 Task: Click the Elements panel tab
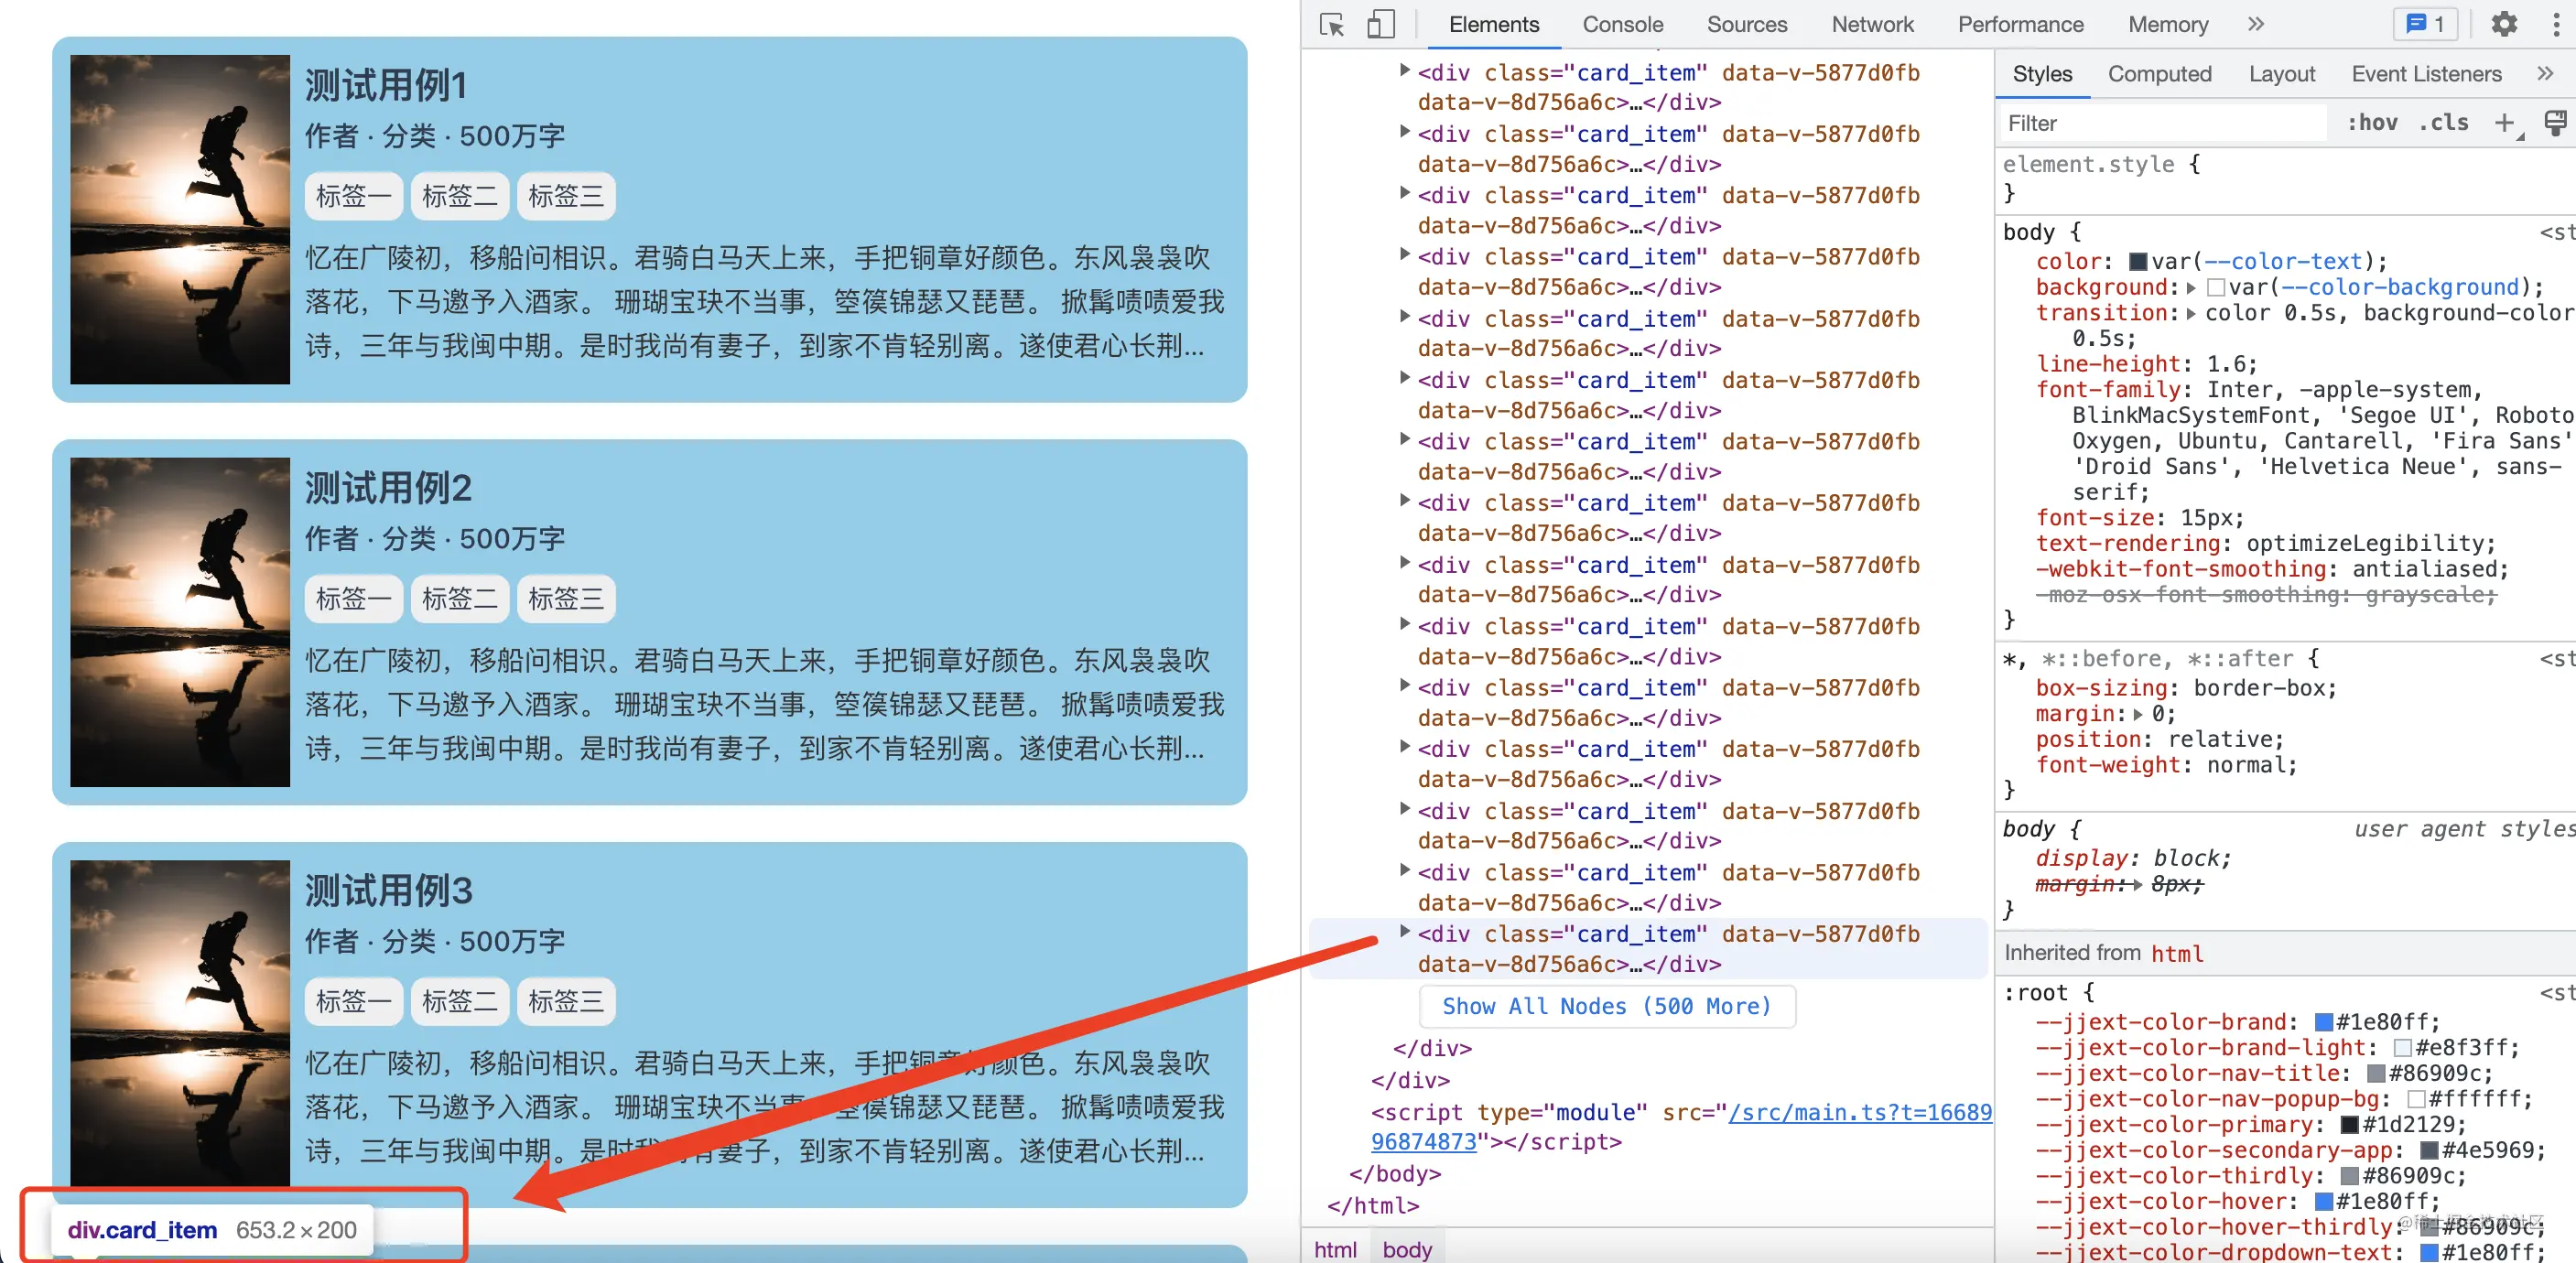click(1493, 25)
